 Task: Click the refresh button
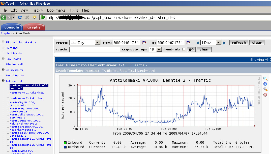pyautogui.click(x=239, y=43)
